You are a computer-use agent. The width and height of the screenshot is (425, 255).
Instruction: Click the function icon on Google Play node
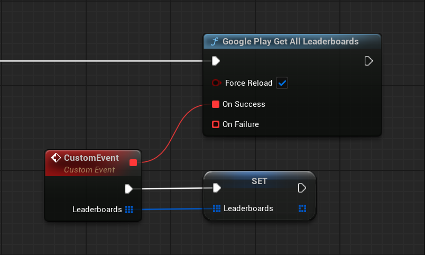[214, 42]
